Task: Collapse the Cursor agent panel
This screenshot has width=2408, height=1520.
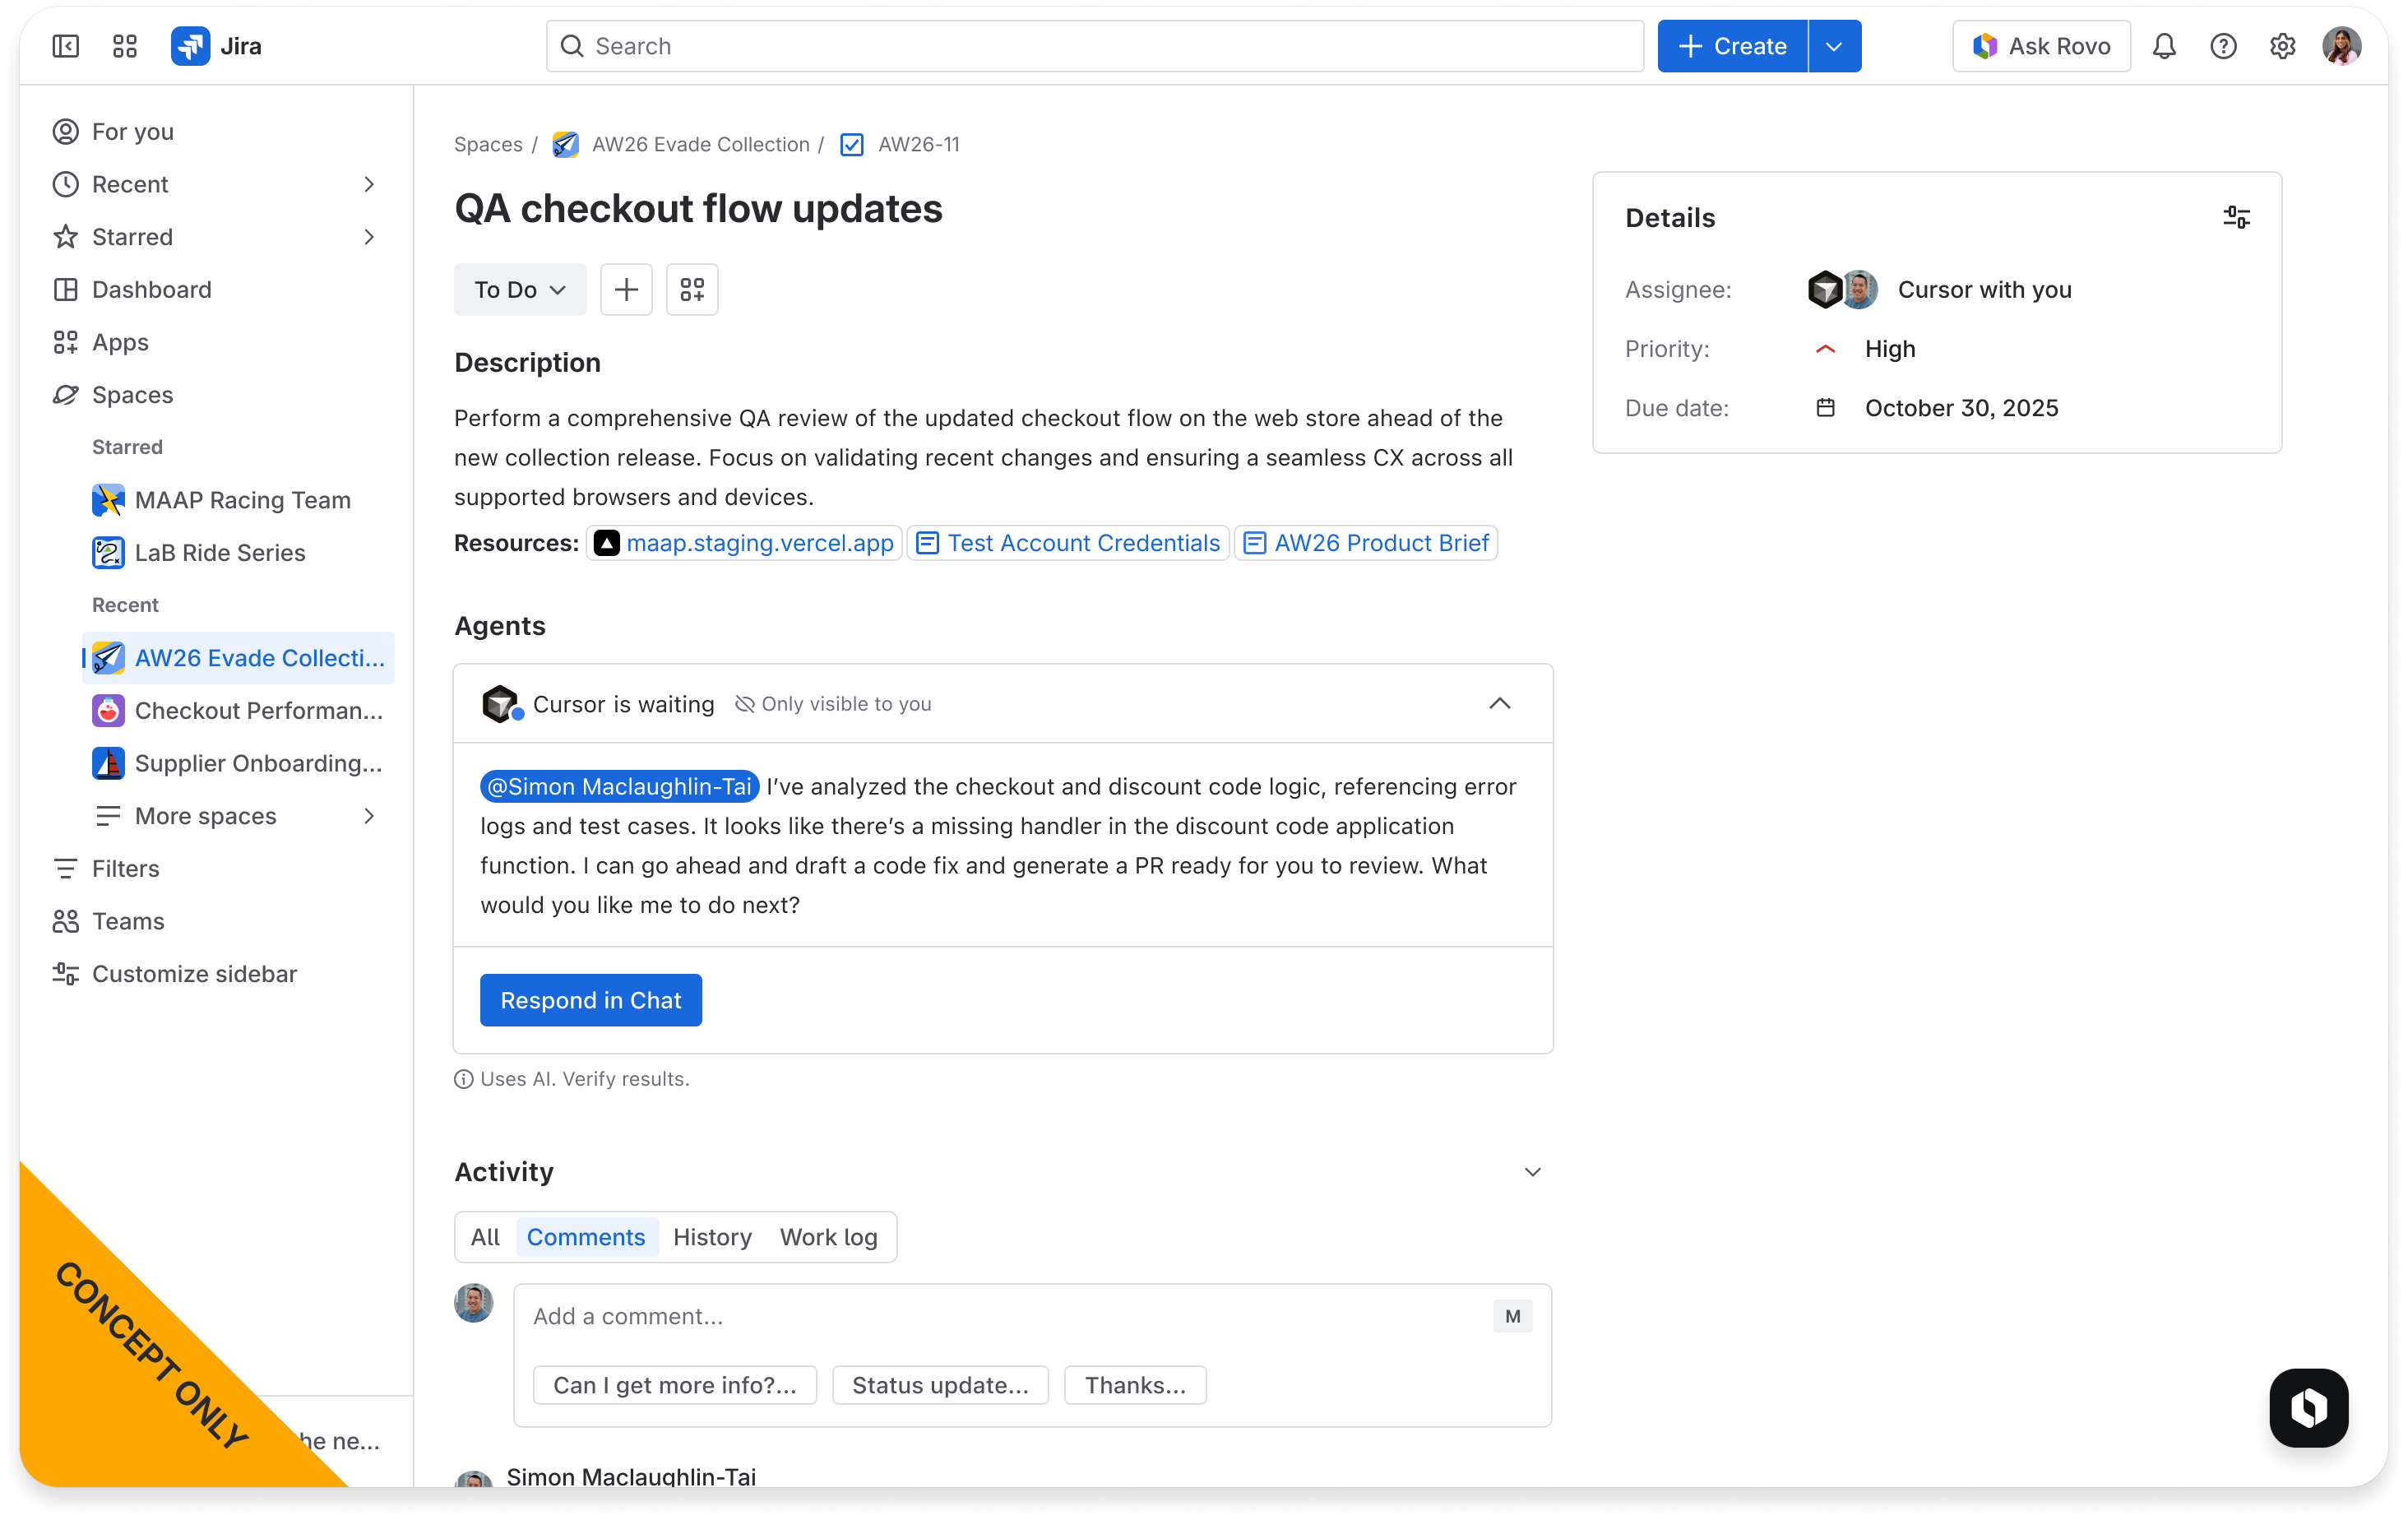Action: [1499, 703]
